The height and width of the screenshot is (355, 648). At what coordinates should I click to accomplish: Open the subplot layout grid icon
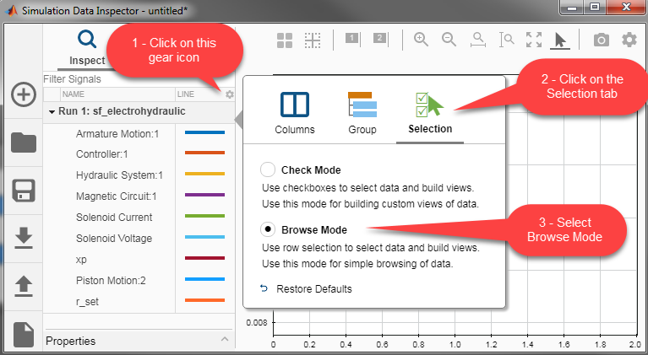point(286,40)
